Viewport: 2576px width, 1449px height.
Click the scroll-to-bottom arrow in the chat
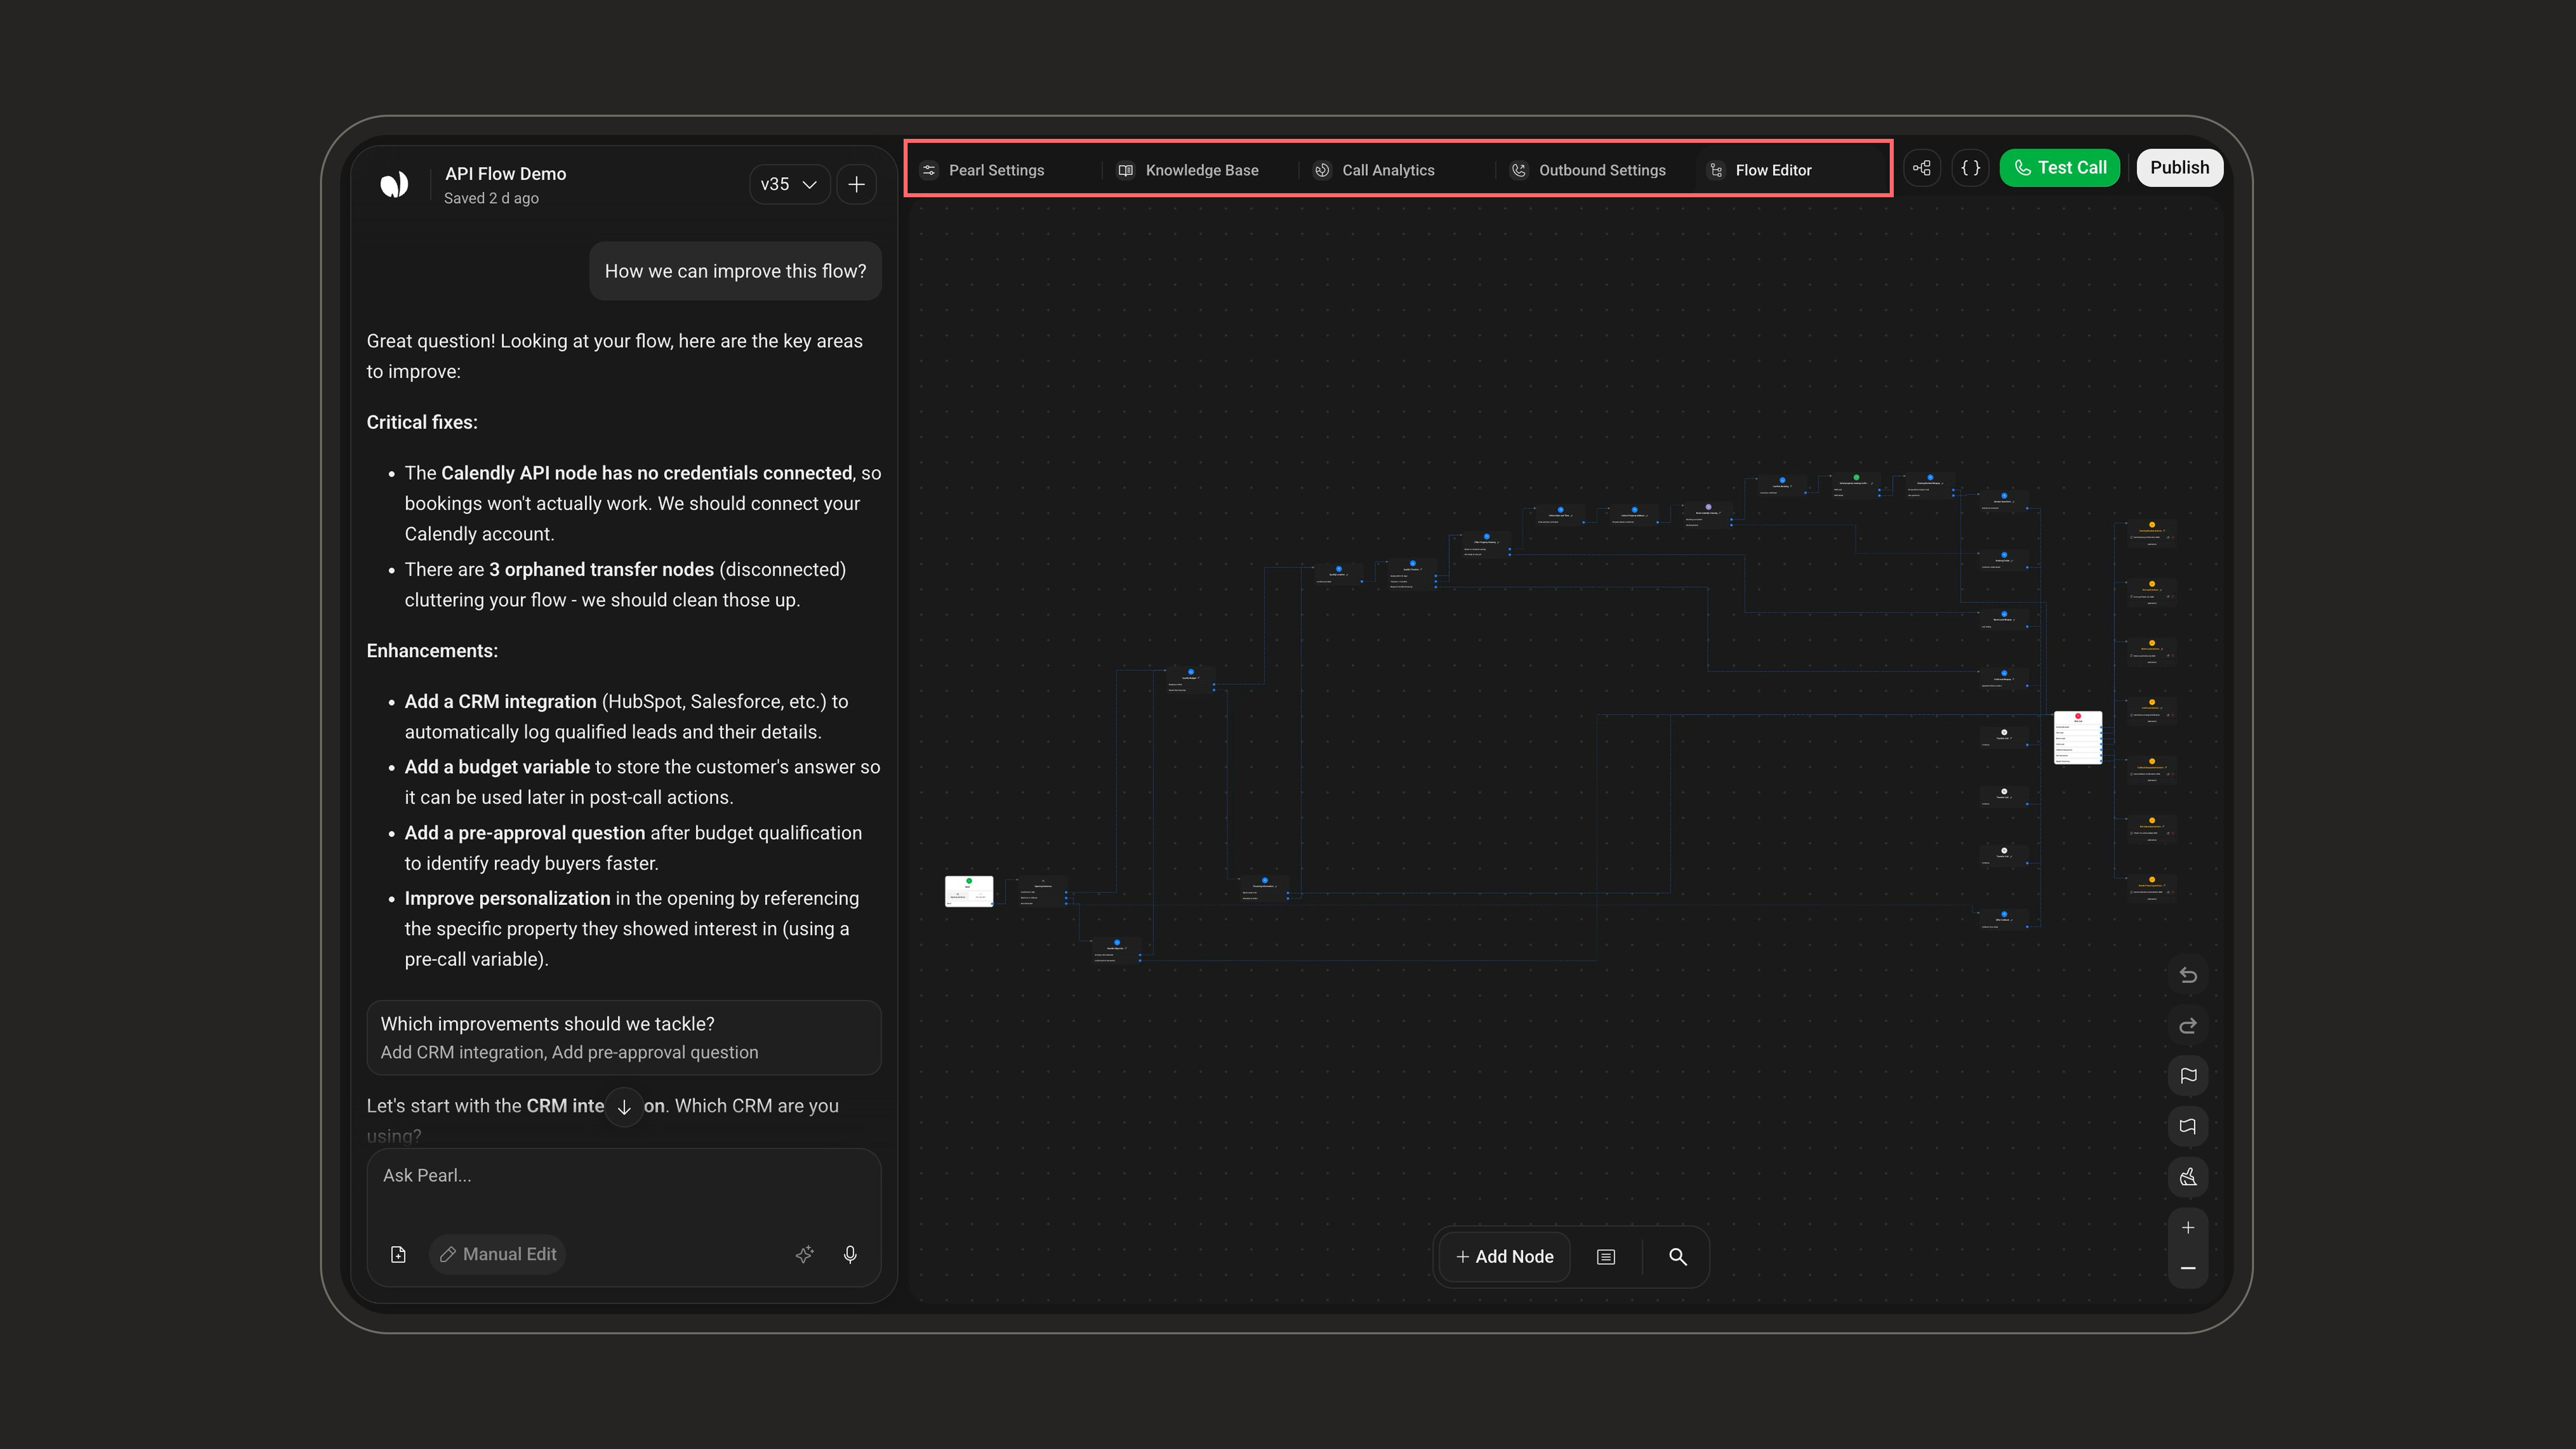click(x=624, y=1107)
